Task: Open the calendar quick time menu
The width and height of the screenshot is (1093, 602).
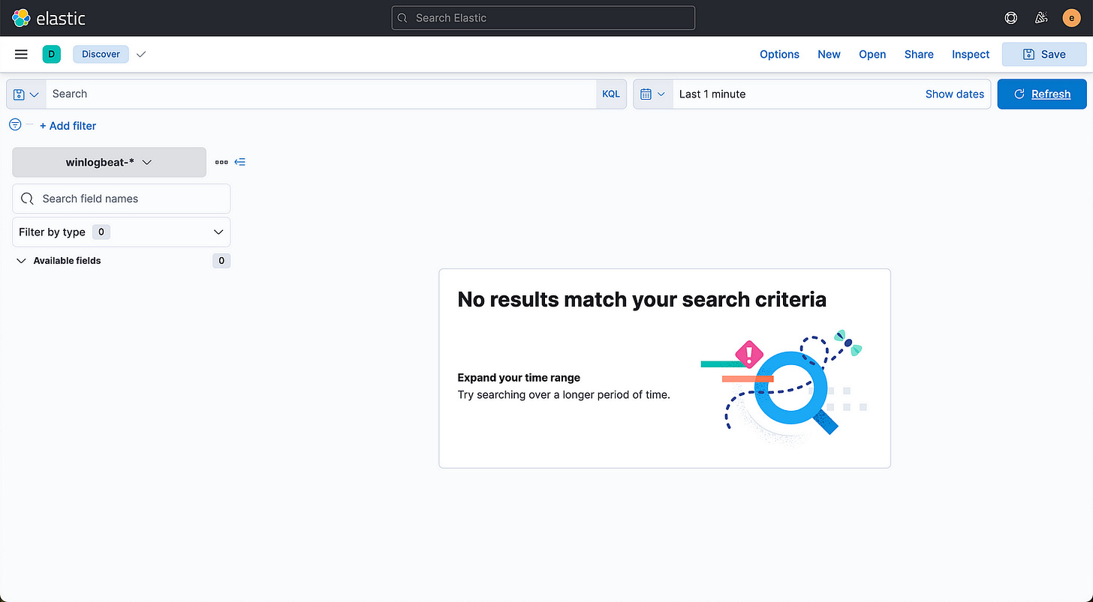Action: [x=653, y=94]
